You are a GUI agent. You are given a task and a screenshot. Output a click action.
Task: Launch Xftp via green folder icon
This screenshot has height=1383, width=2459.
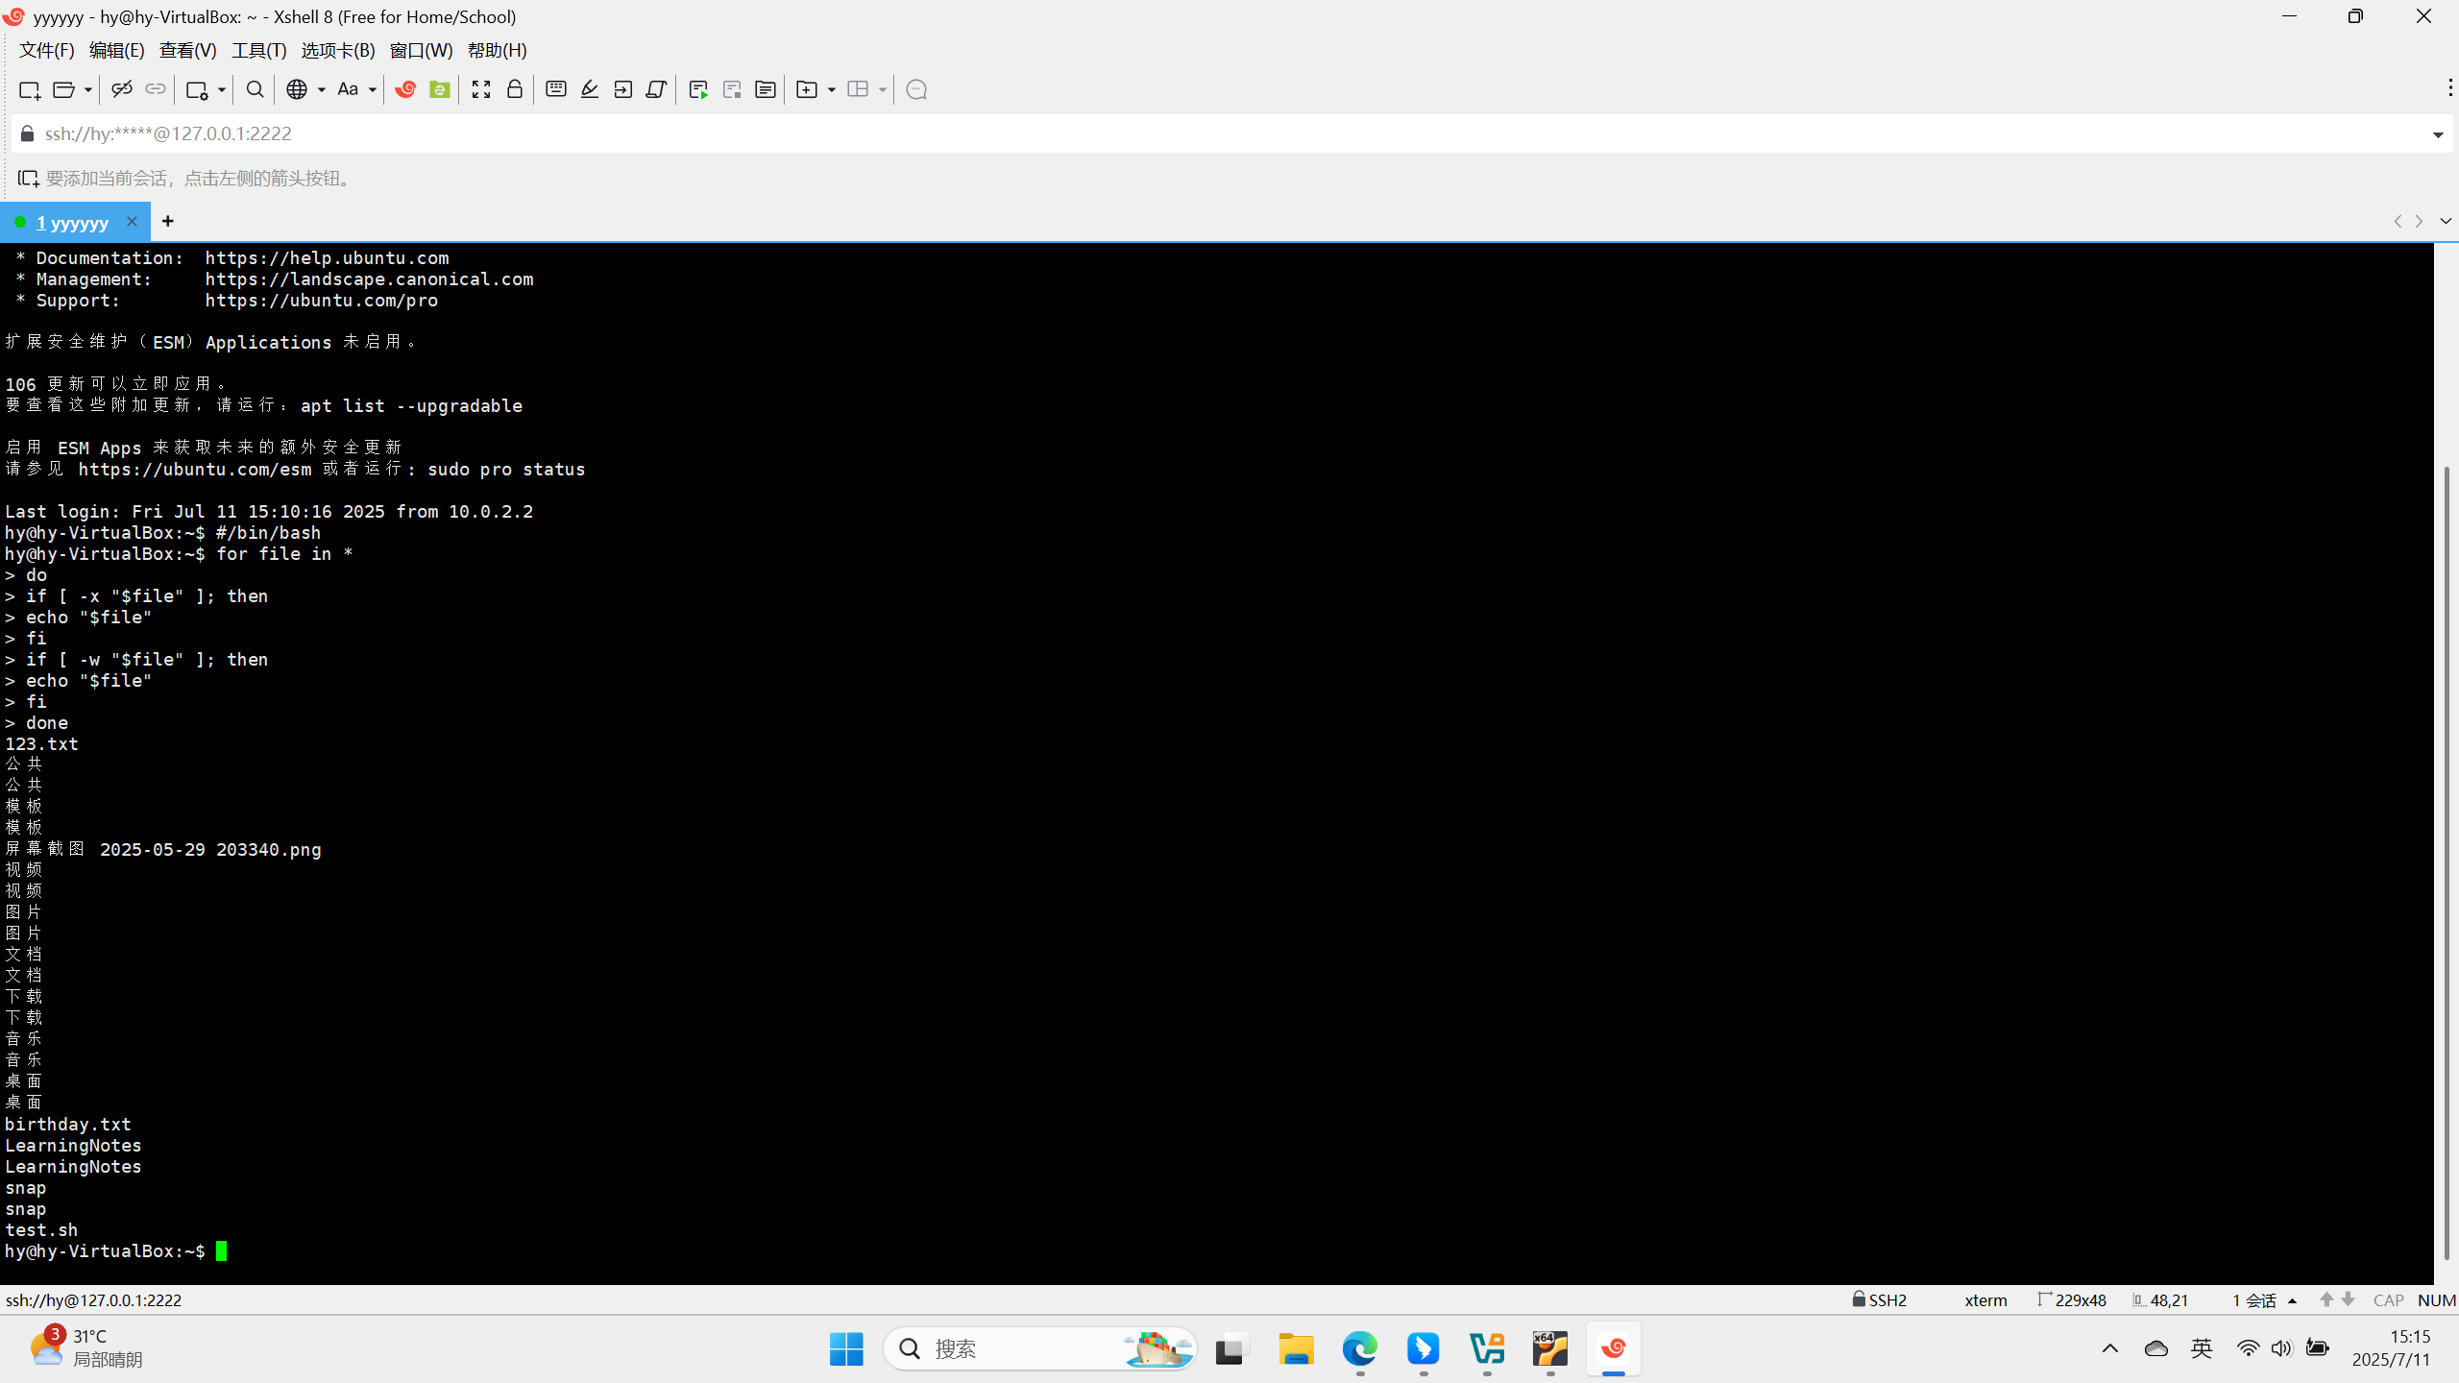click(x=440, y=89)
